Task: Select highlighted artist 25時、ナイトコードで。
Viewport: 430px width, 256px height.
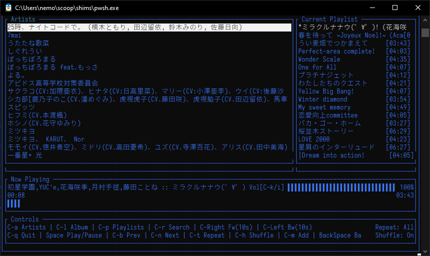Action: tap(149, 27)
